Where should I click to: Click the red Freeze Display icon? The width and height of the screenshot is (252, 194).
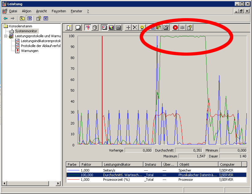175,28
